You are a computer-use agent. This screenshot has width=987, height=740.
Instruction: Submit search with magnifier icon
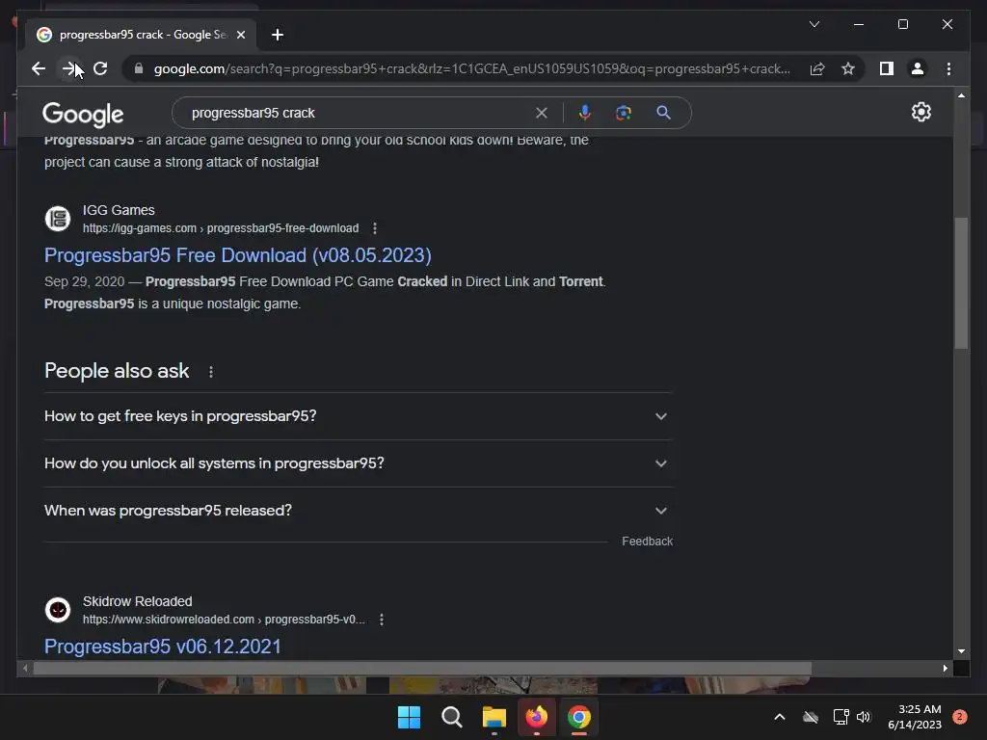click(x=663, y=113)
